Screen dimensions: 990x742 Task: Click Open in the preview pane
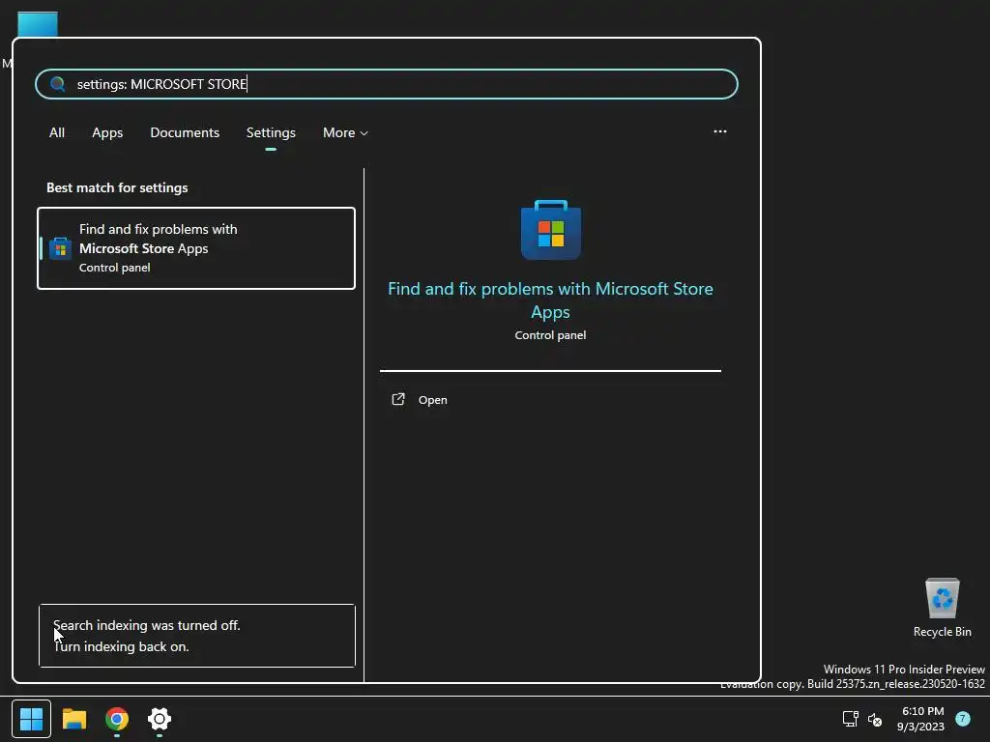coord(432,400)
